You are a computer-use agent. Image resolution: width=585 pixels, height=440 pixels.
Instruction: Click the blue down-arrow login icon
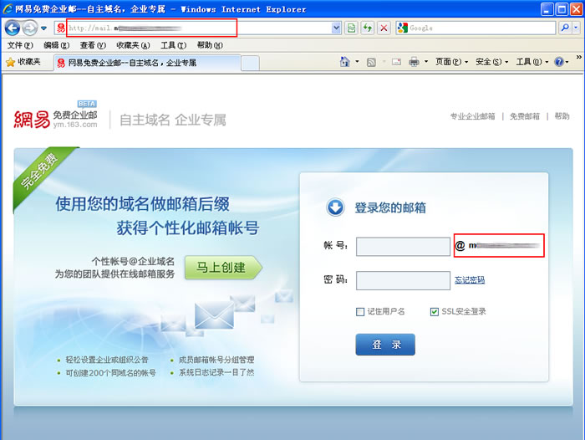pos(335,207)
